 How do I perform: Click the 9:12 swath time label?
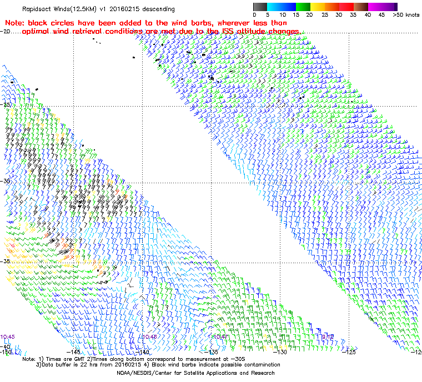pos(328,337)
